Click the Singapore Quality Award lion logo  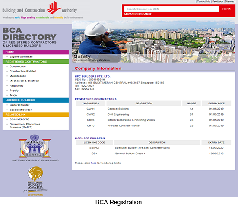[x=35, y=181]
